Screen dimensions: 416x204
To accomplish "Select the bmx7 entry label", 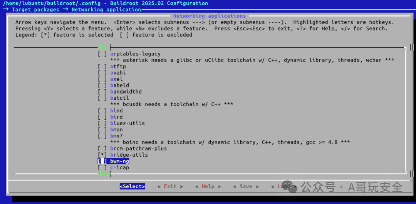I will (116, 136).
